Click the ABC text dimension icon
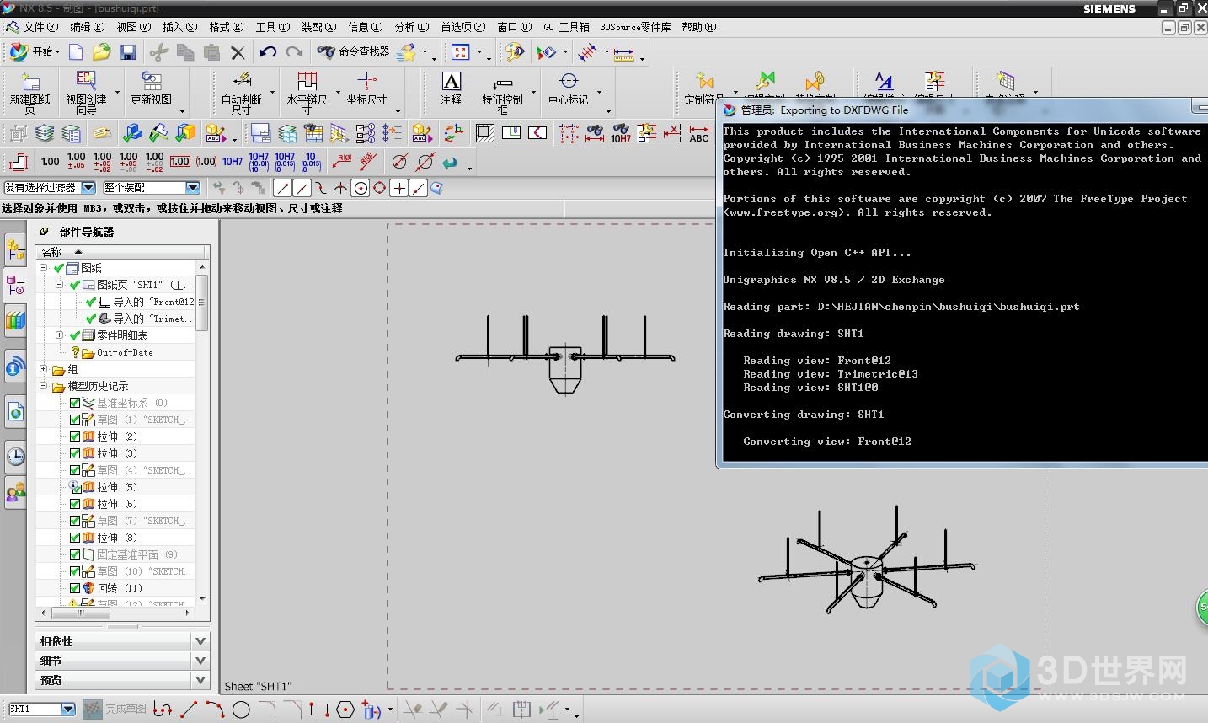This screenshot has width=1208, height=723. [699, 133]
